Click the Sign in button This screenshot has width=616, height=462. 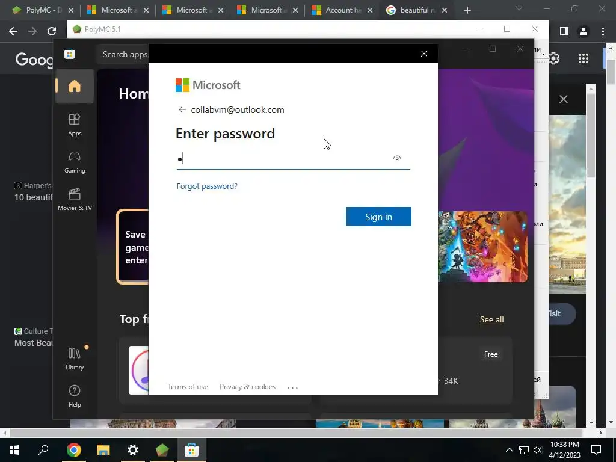pos(379,217)
